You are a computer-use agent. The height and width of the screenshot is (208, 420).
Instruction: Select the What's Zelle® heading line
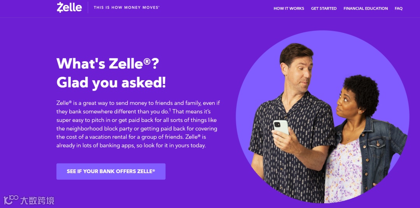(x=108, y=64)
